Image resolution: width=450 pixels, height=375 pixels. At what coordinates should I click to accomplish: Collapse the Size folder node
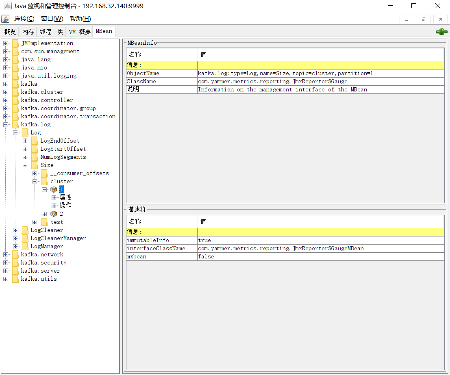pos(25,165)
